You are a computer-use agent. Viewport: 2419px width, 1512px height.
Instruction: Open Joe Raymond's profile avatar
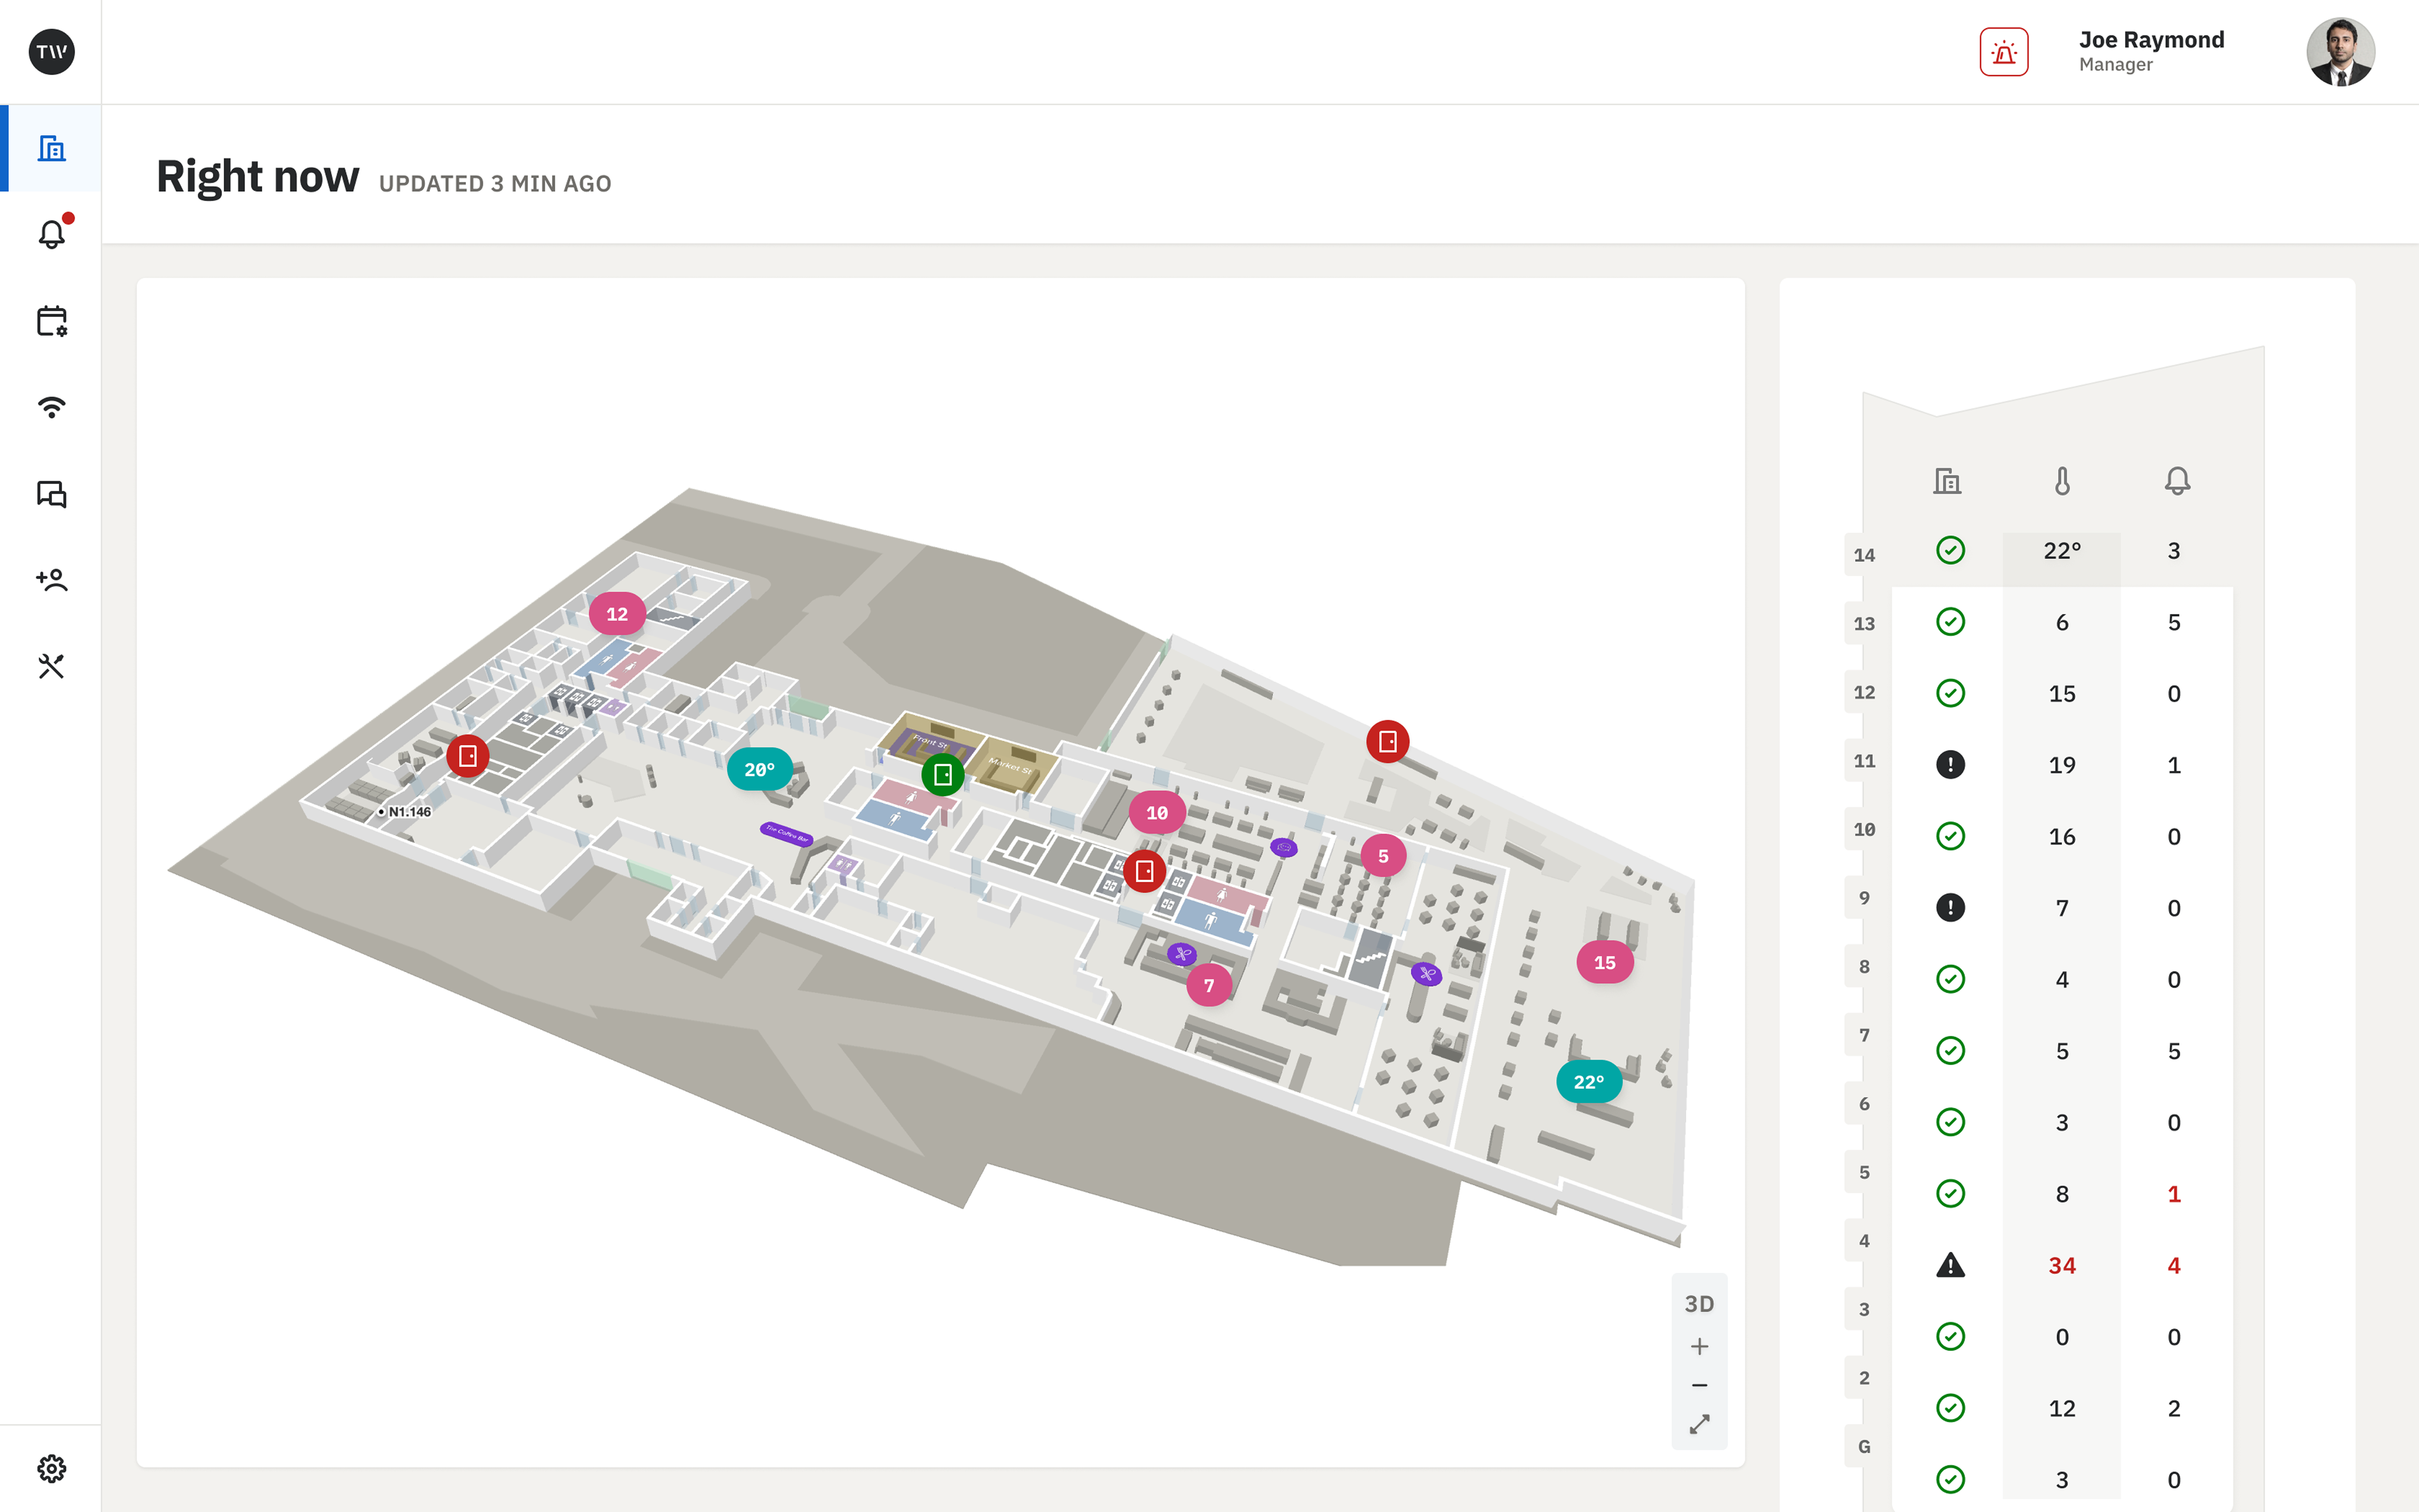[2340, 52]
